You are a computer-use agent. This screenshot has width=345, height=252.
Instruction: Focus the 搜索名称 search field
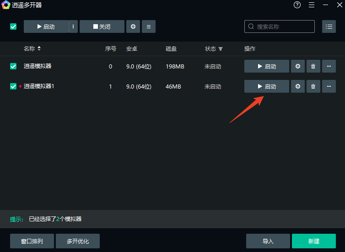coord(280,26)
